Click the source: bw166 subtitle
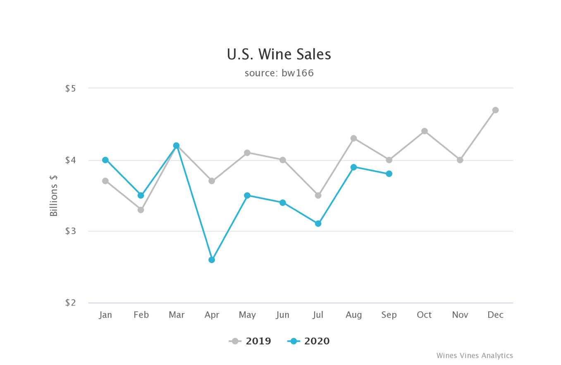This screenshot has width=561, height=365. [x=279, y=73]
